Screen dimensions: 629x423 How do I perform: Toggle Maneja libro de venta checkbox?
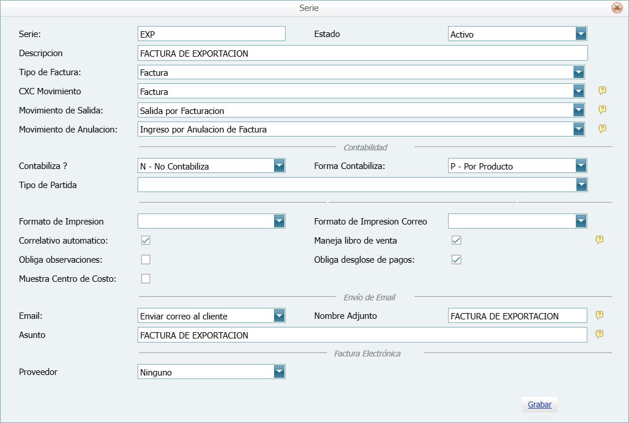(x=456, y=240)
